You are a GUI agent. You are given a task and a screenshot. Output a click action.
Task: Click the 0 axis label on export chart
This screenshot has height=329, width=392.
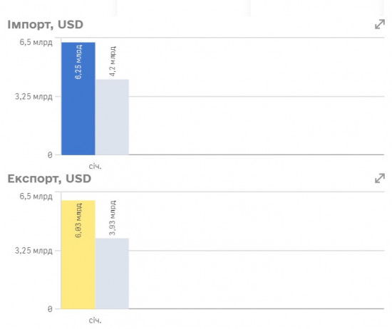pos(50,309)
